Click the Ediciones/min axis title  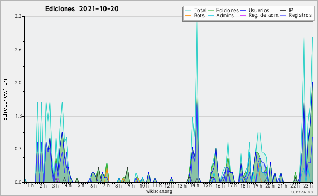pos(5,100)
